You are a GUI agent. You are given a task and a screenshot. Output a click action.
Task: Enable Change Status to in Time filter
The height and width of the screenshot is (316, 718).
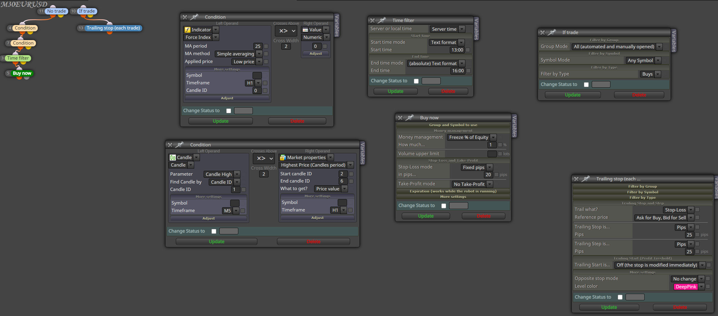tap(416, 81)
